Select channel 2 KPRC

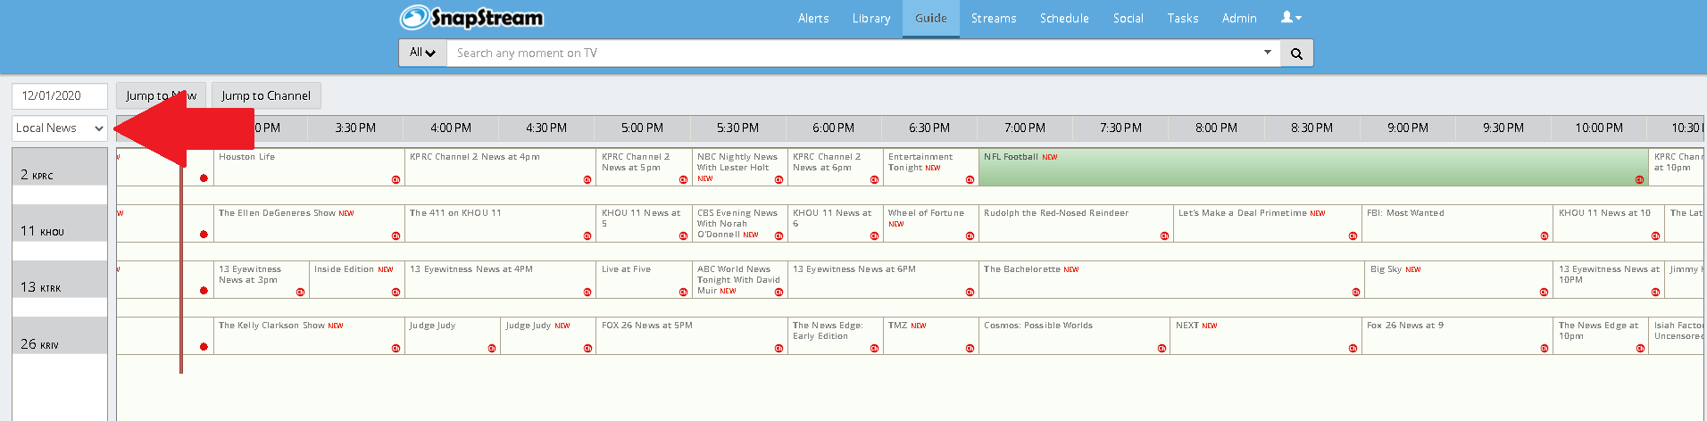pyautogui.click(x=60, y=167)
